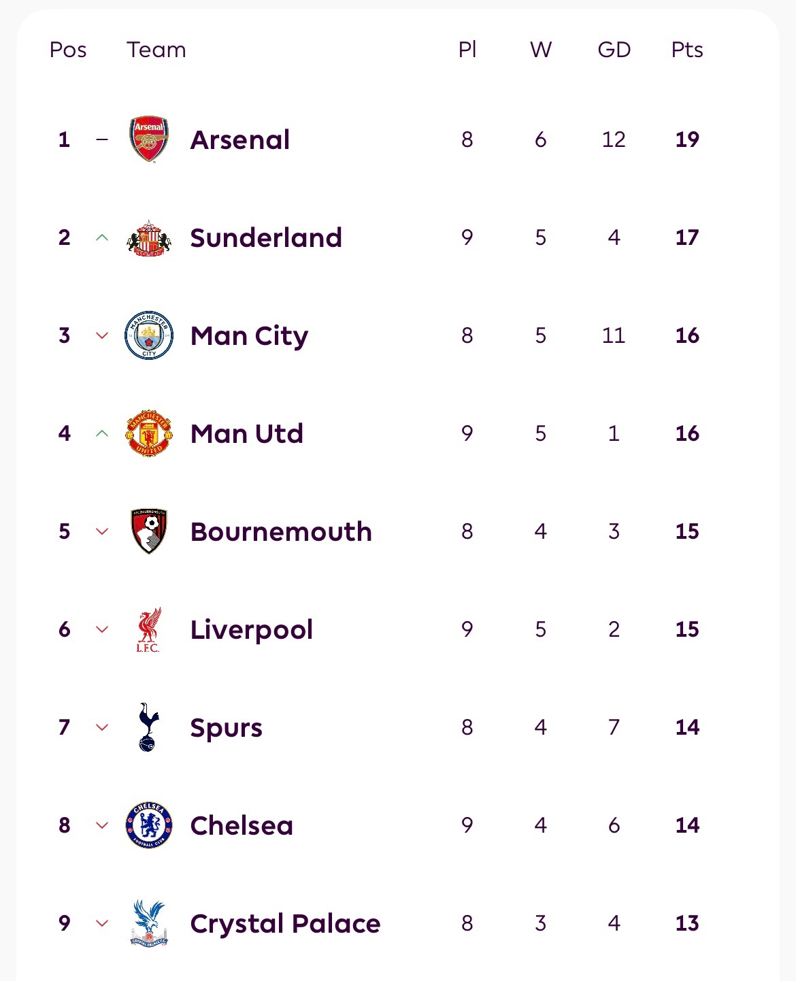Open the Arsenal team name link
The image size is (796, 981).
pos(240,139)
